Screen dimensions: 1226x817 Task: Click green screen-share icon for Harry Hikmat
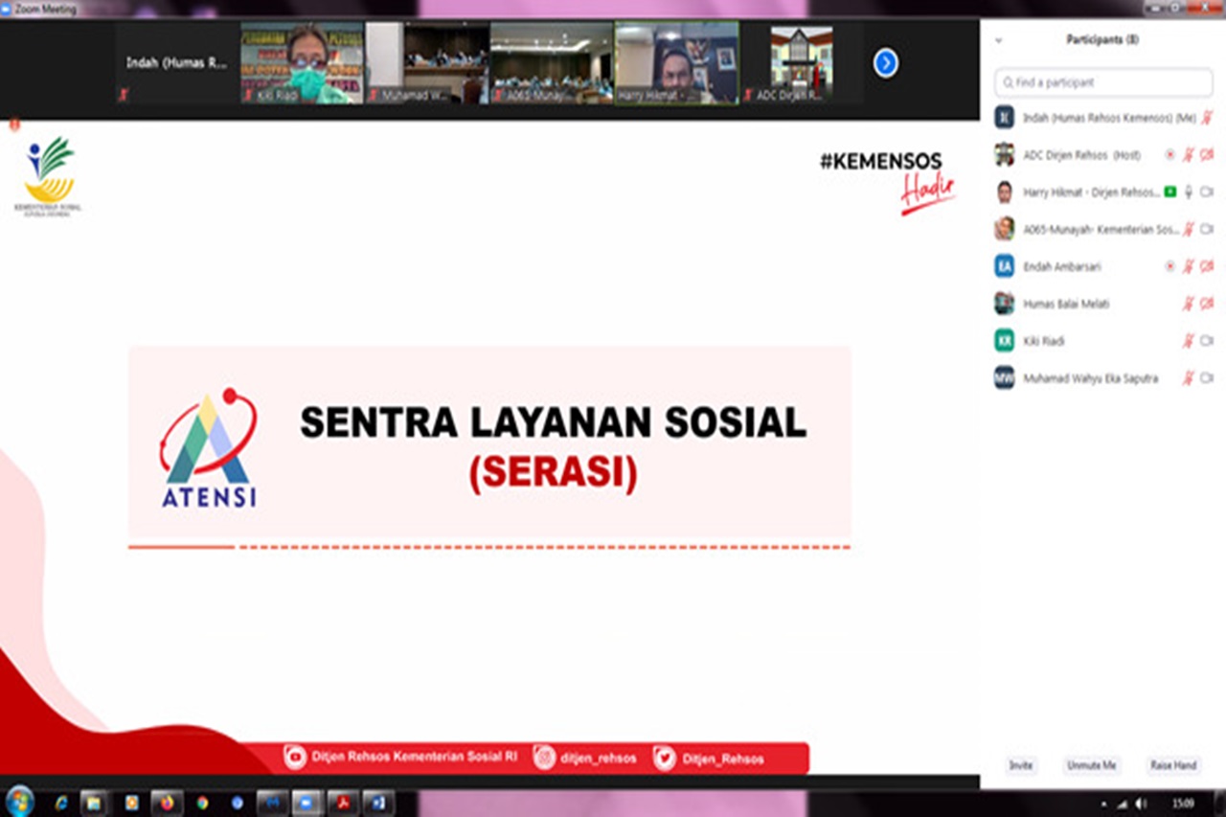[x=1169, y=192]
